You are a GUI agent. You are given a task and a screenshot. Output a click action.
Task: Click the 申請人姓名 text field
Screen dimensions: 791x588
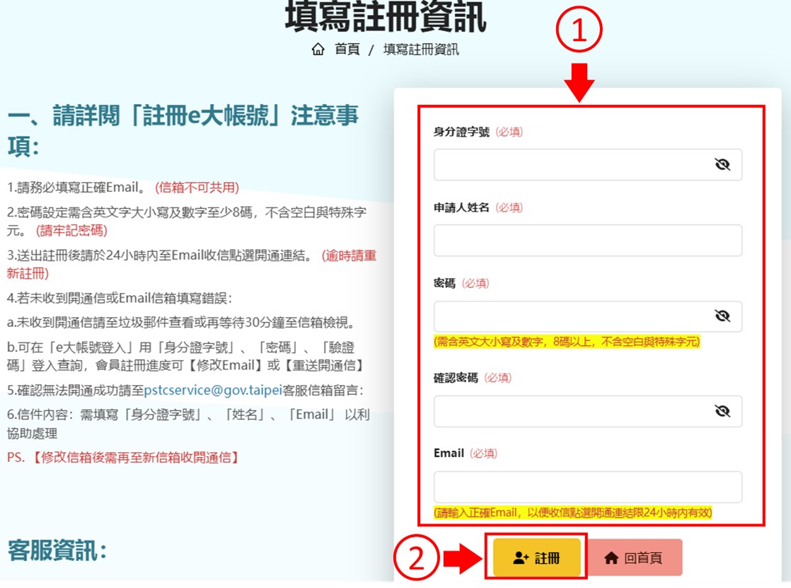[x=587, y=241]
